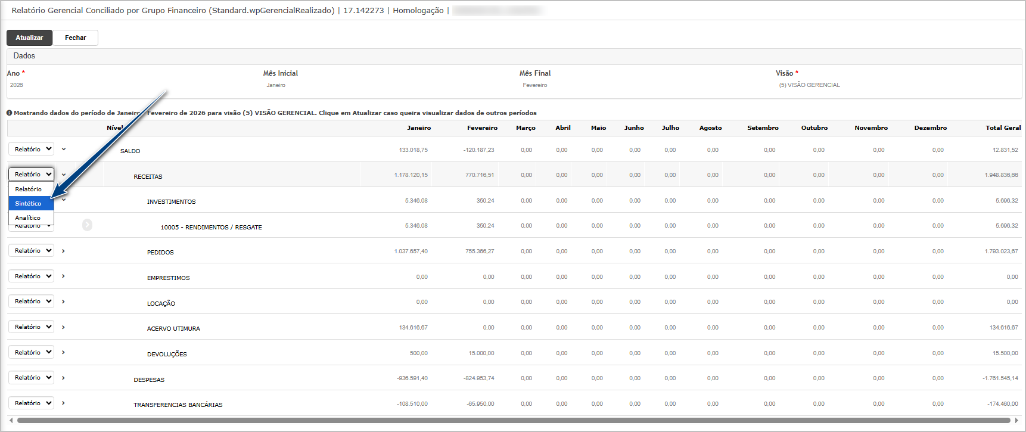Viewport: 1026px width, 432px height.
Task: Click the horizontal scrollbar track
Action: (x=514, y=420)
